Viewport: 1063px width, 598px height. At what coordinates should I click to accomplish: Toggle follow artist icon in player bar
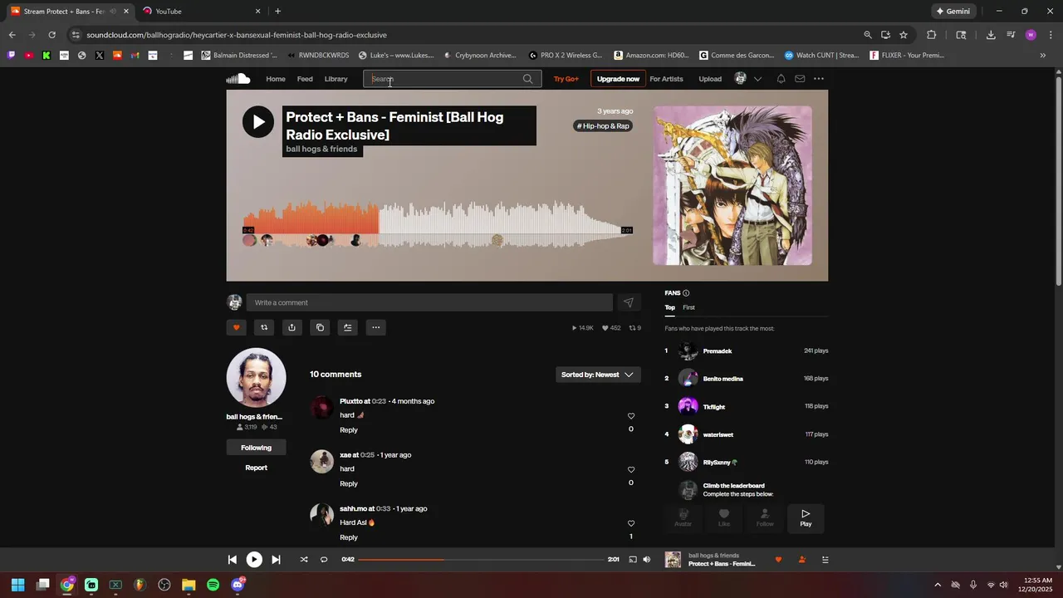[x=801, y=560]
